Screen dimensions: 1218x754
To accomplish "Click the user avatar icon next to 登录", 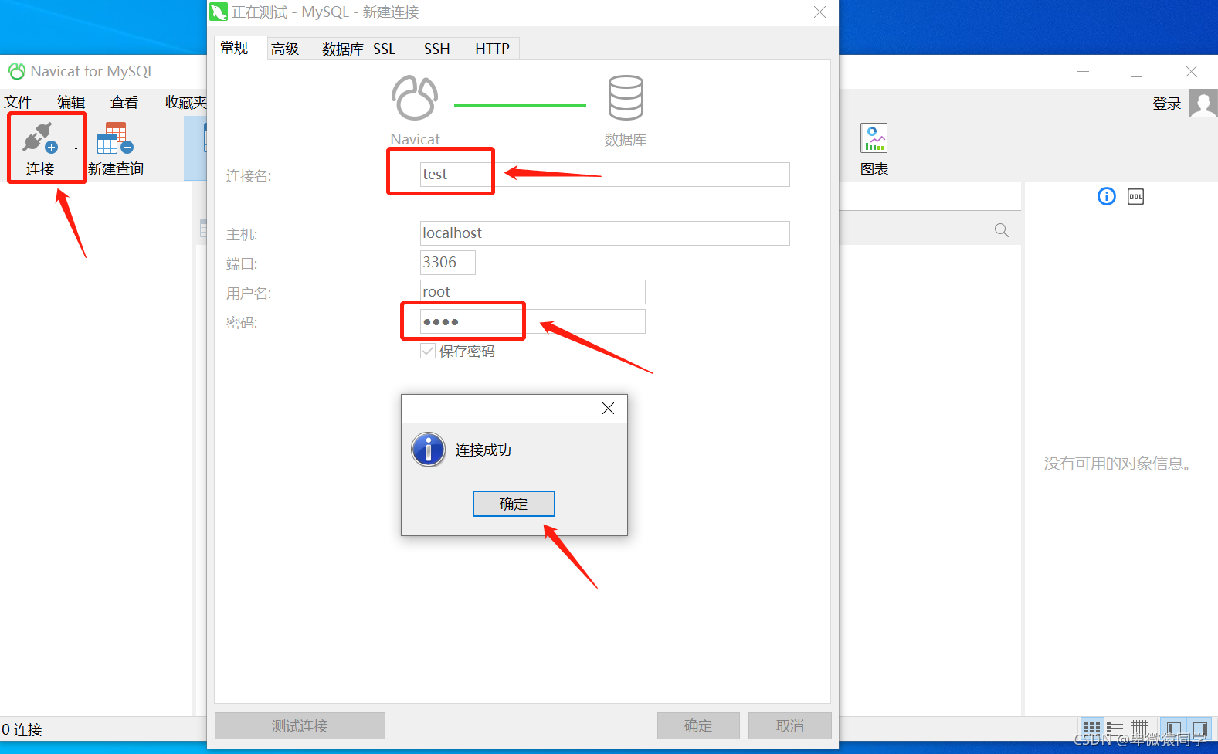I will pyautogui.click(x=1203, y=103).
